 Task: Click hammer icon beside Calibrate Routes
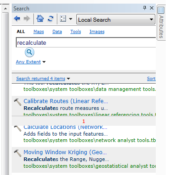(x=18, y=102)
